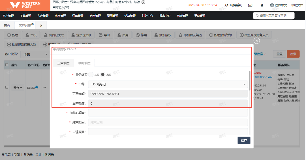This screenshot has width=306, height=160.
Task: Click the blue flame icon beside DEMO
Action: coord(37,87)
